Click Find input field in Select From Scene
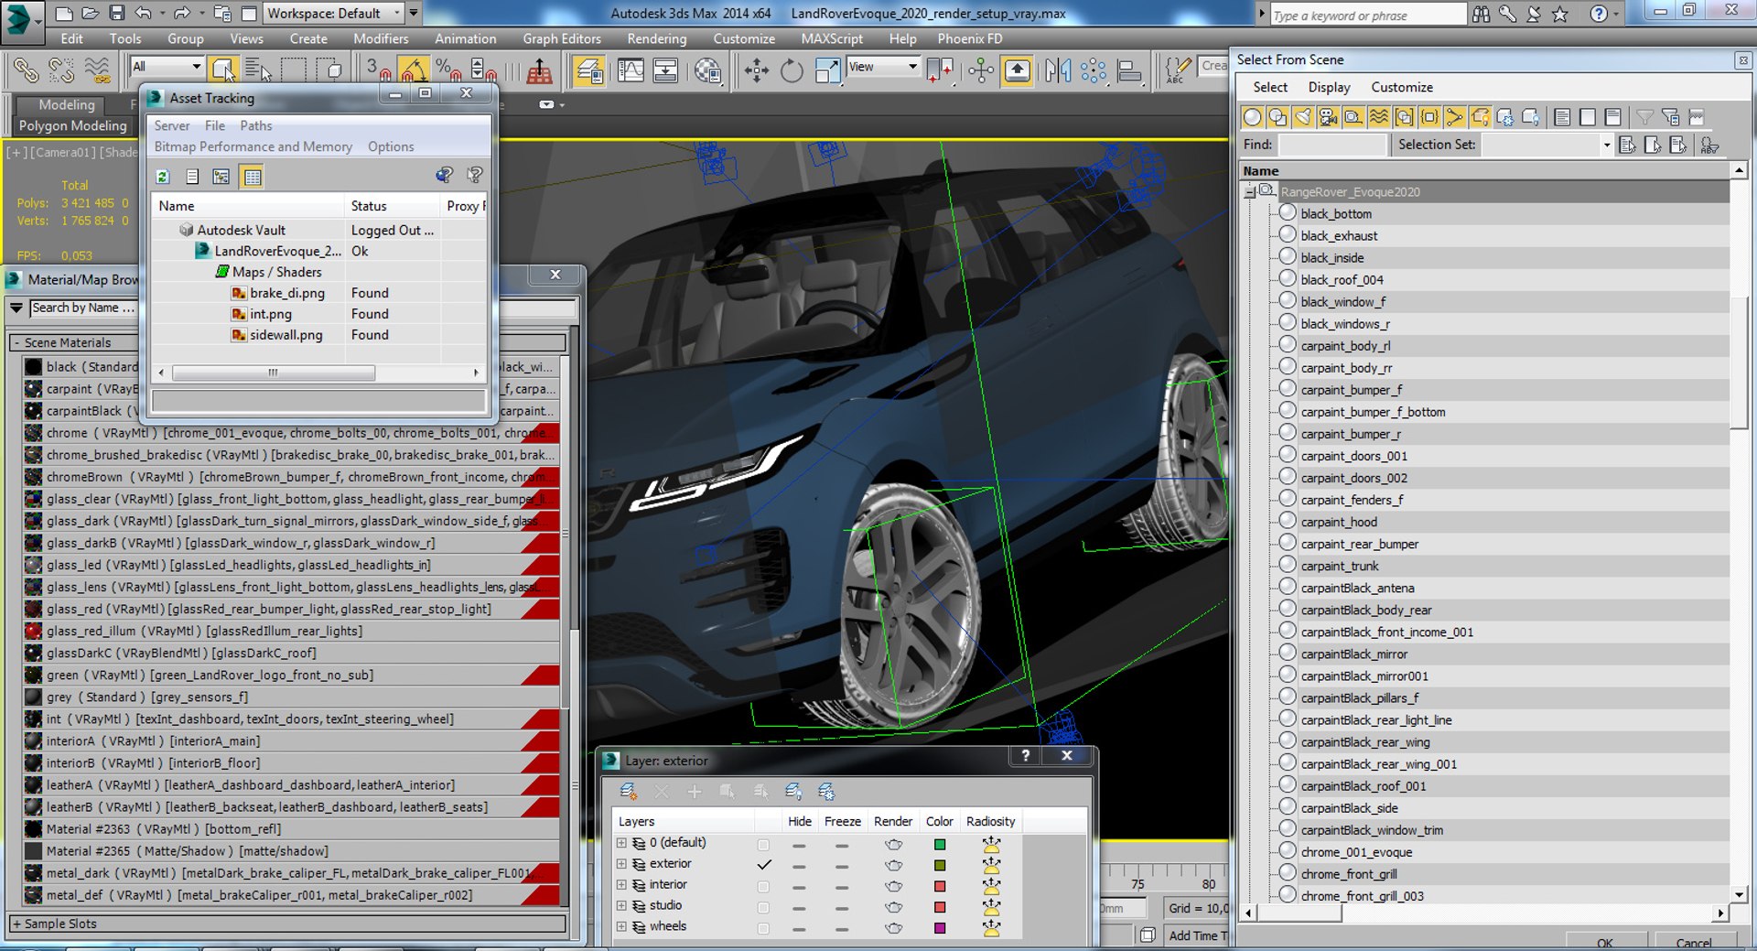The image size is (1757, 951). [1332, 145]
